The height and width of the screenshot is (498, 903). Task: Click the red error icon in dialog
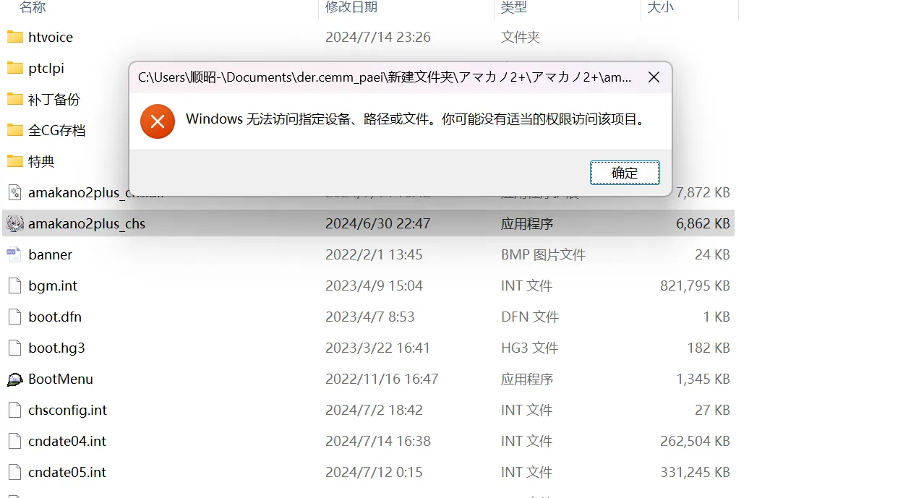pos(158,121)
